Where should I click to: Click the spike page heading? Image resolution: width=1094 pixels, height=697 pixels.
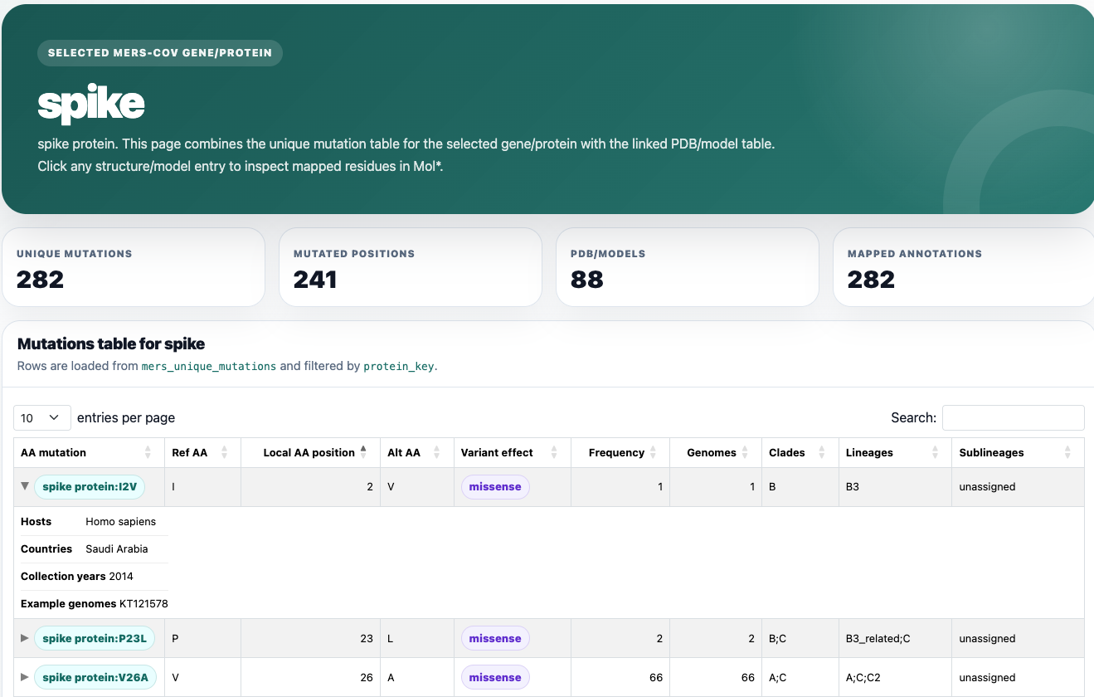tap(91, 103)
